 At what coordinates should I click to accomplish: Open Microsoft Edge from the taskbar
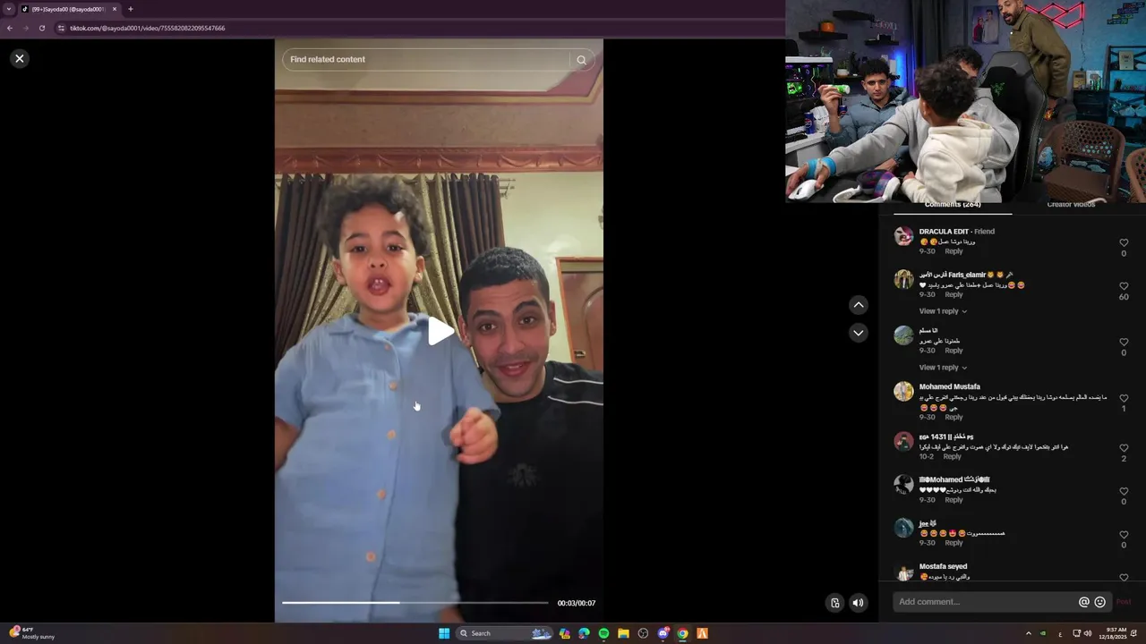point(584,633)
